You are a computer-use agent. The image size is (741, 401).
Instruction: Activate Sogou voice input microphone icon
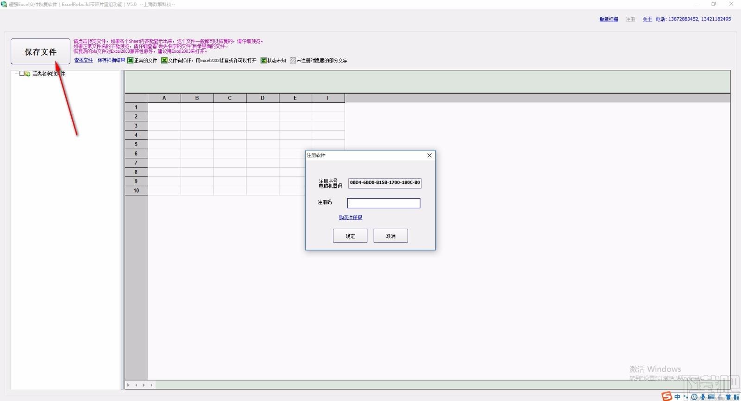pos(703,397)
